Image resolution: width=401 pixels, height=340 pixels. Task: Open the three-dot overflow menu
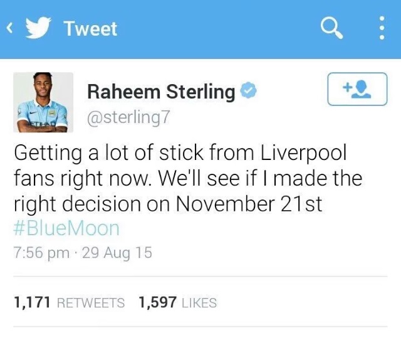(x=382, y=28)
